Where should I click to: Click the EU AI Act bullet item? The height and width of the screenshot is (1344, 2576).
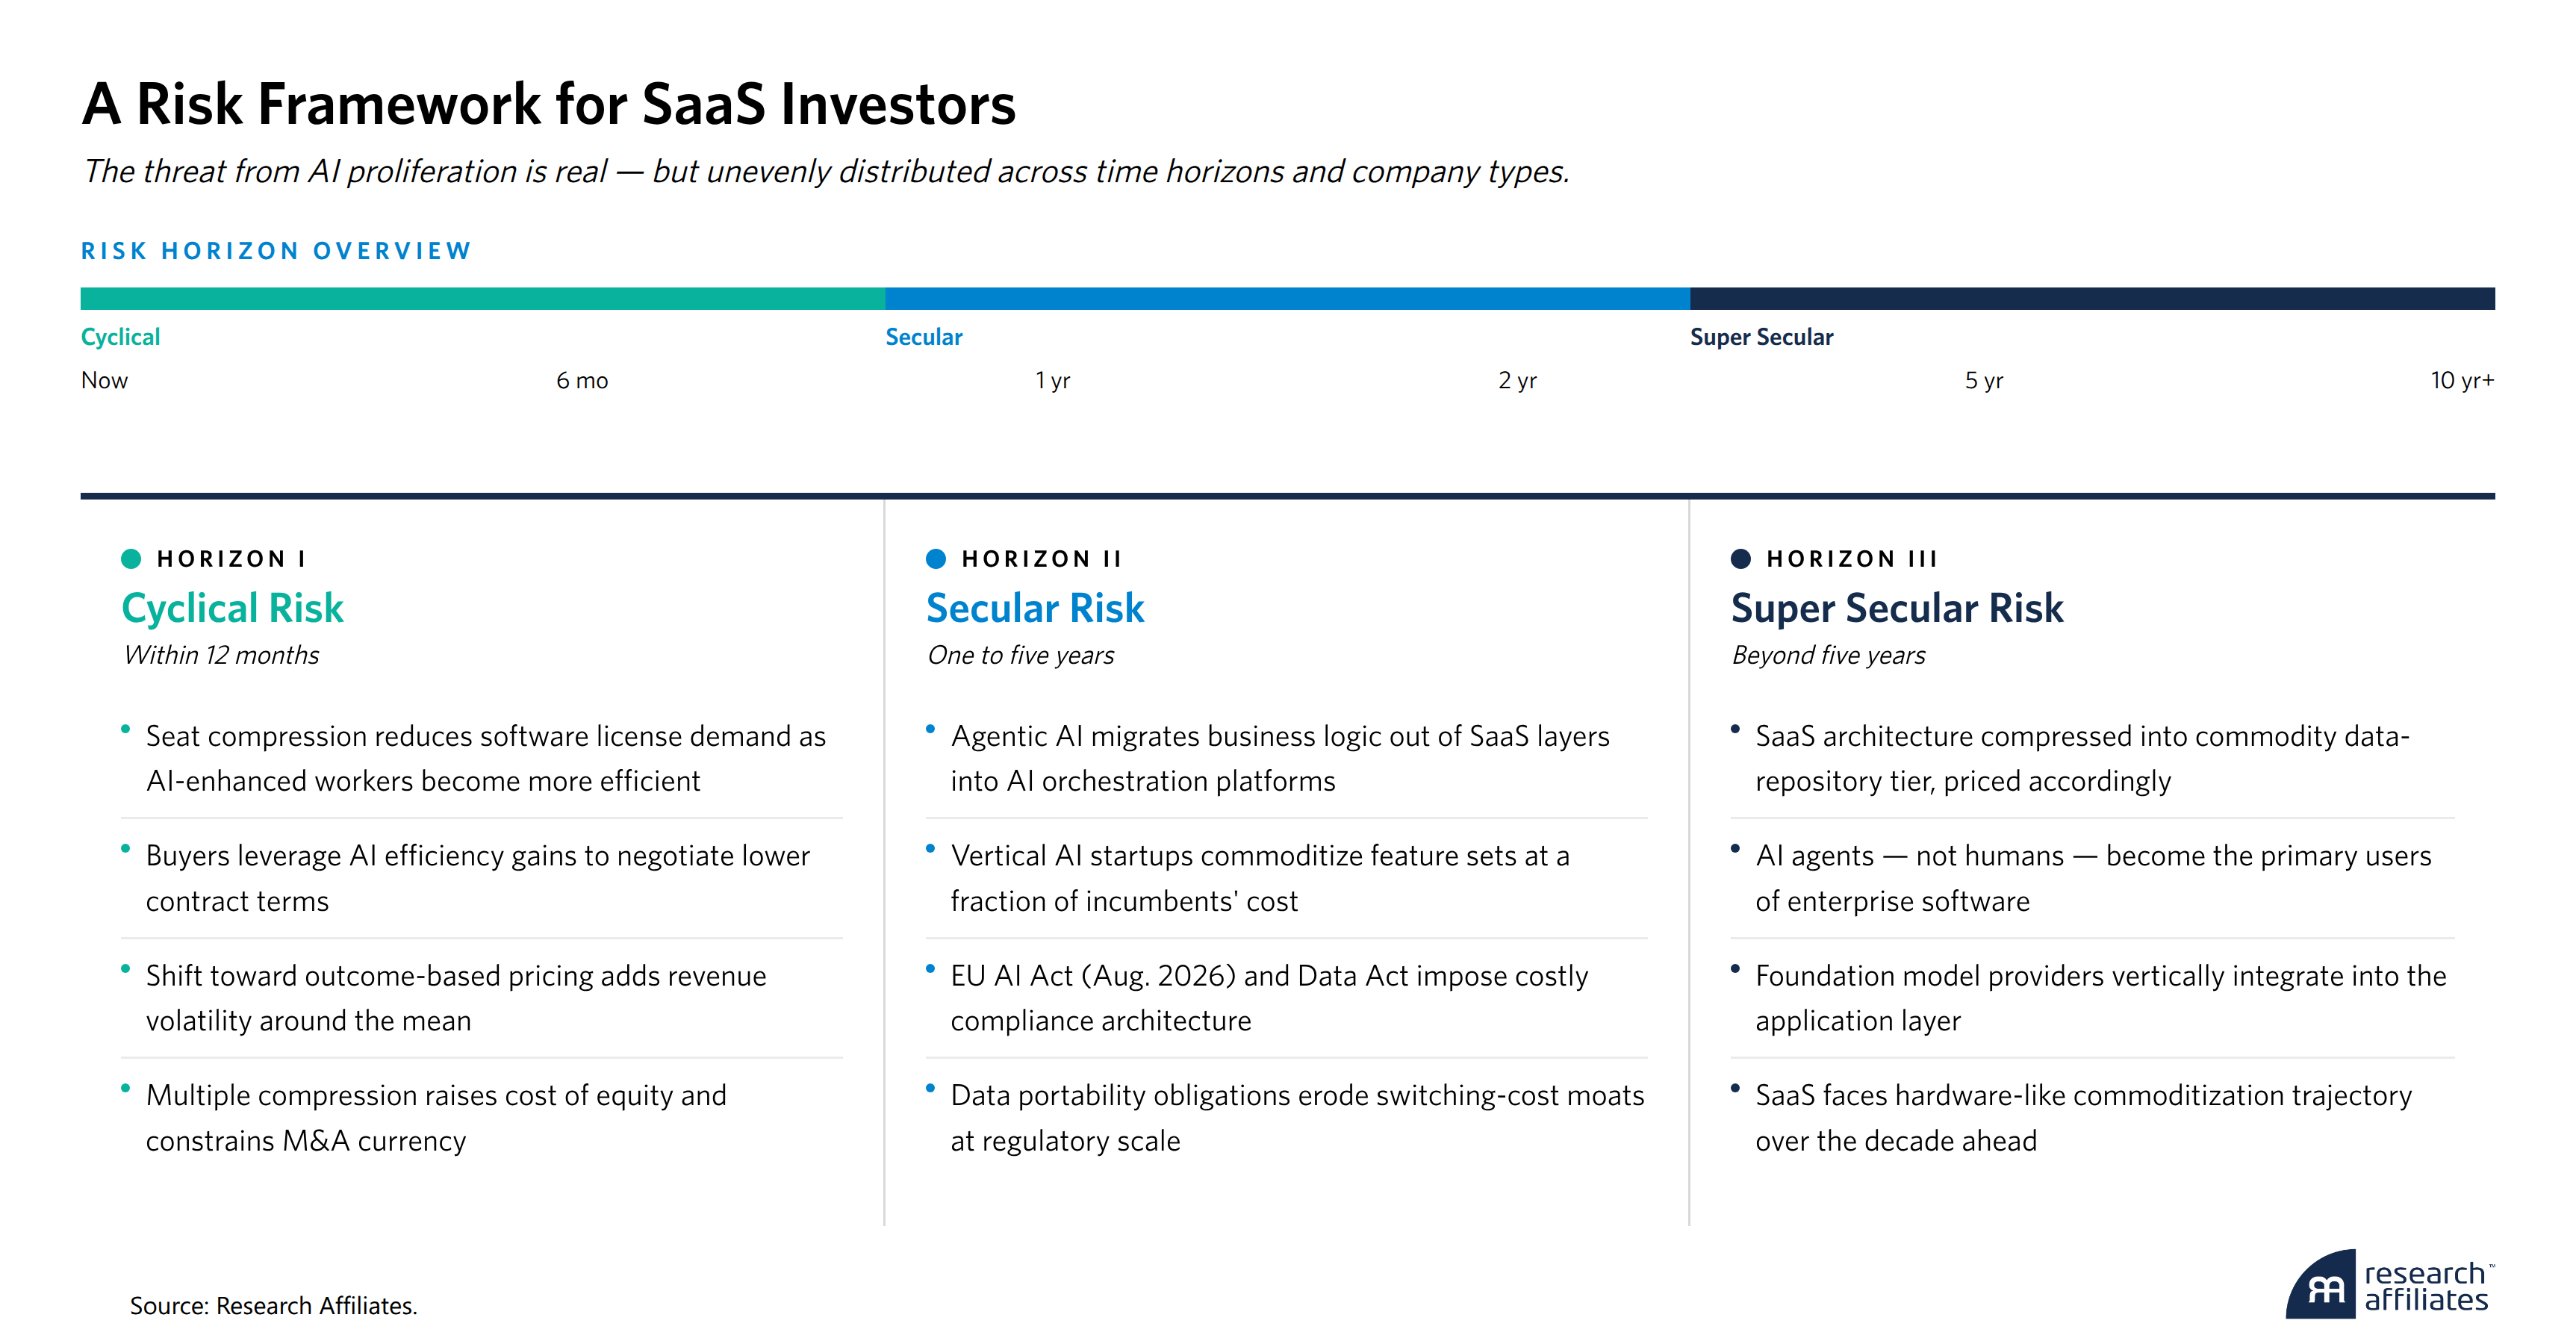[x=1269, y=998]
